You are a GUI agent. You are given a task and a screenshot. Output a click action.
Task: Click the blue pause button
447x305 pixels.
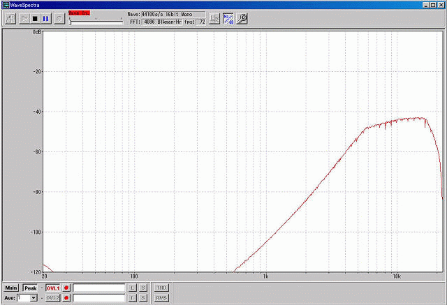click(45, 19)
